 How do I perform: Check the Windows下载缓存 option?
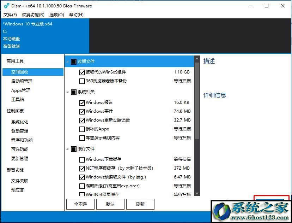(82, 159)
